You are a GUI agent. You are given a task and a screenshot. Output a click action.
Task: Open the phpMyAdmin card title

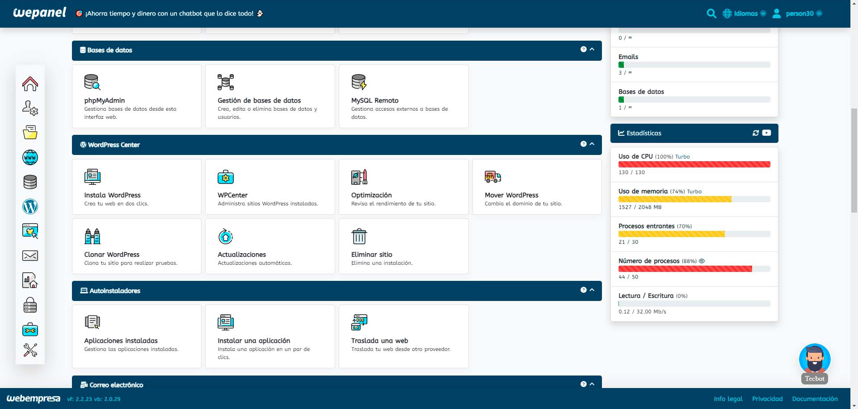105,100
